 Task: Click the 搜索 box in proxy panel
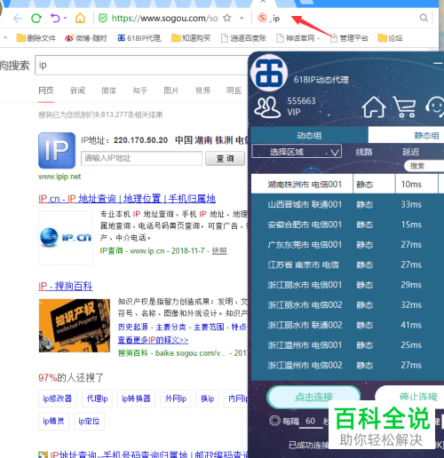point(424,166)
